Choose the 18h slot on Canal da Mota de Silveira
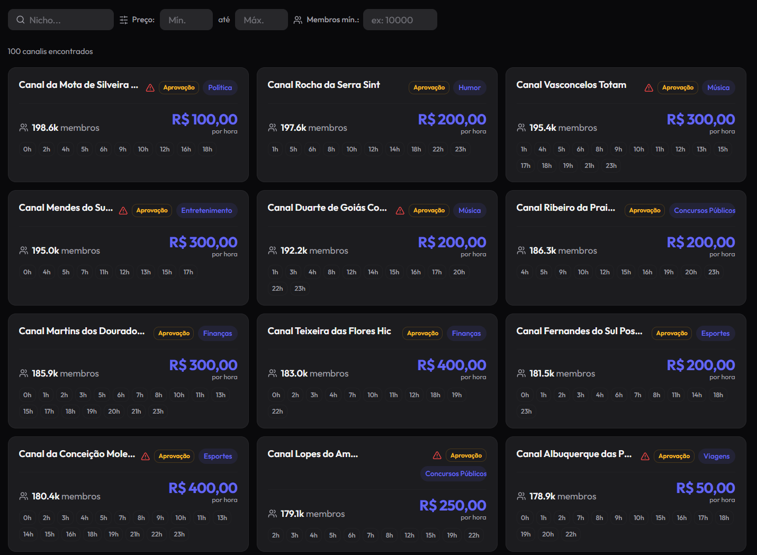 pyautogui.click(x=208, y=149)
